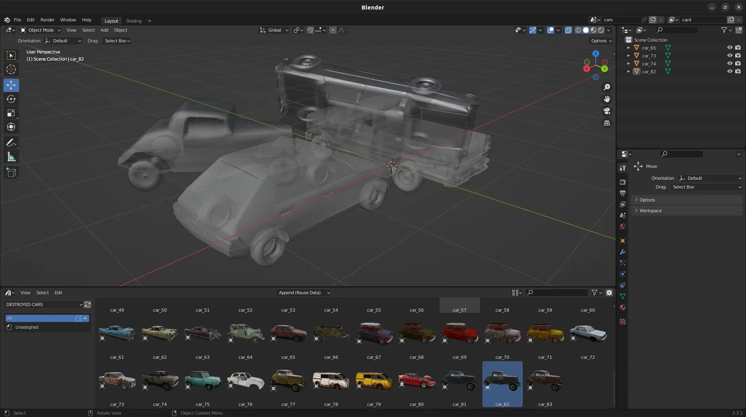Click the Unassigned catalog entry
This screenshot has width=746, height=417.
click(x=27, y=327)
